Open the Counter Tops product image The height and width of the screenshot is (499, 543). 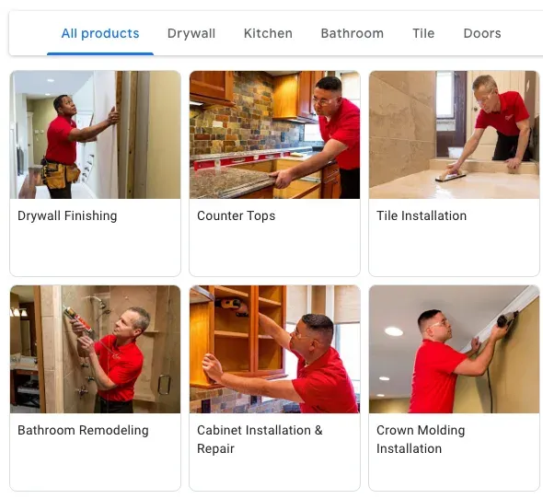pyautogui.click(x=274, y=134)
